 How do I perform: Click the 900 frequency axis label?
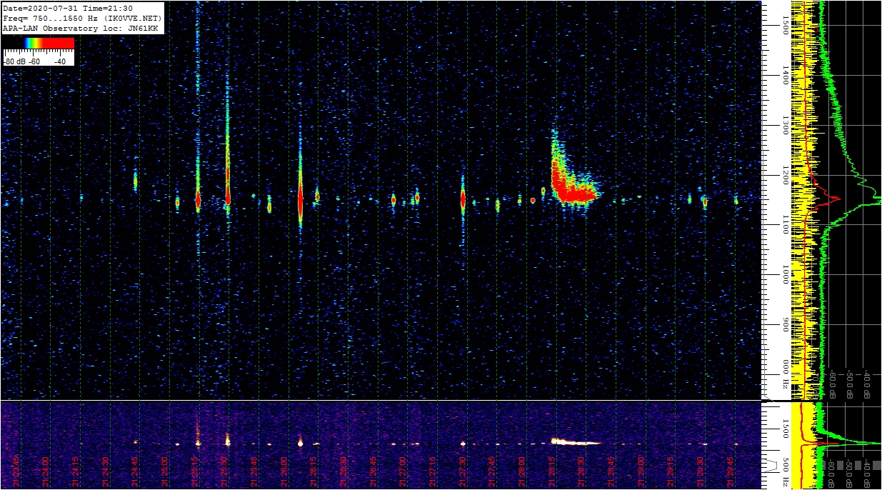tap(786, 325)
